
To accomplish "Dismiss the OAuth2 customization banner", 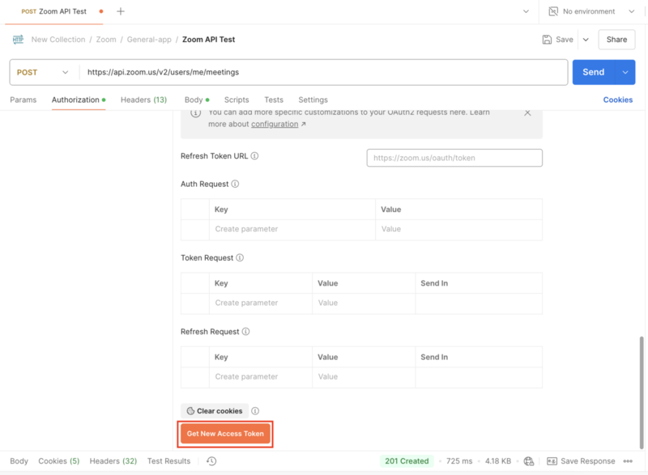I will click(x=527, y=112).
